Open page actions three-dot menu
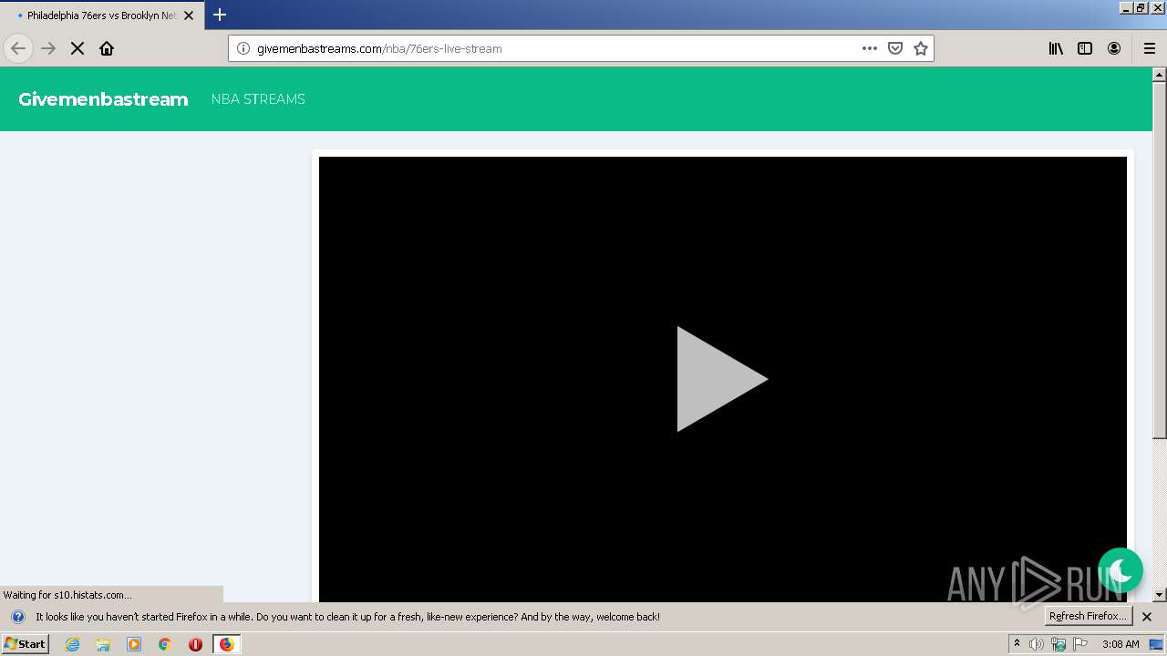The width and height of the screenshot is (1167, 656). tap(870, 48)
